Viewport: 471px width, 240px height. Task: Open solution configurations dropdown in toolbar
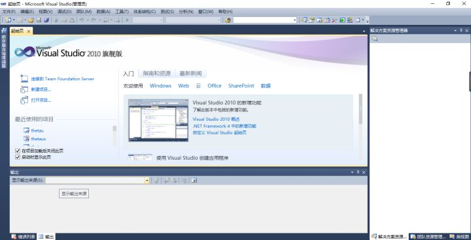point(161,20)
